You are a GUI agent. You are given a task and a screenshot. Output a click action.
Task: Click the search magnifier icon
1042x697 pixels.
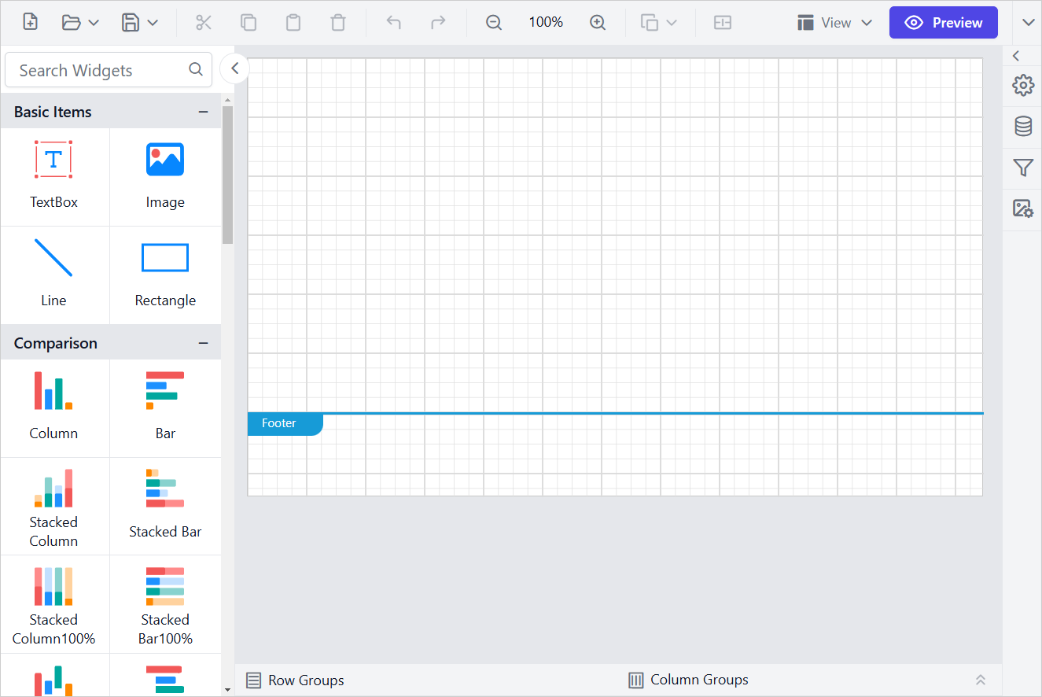[196, 69]
